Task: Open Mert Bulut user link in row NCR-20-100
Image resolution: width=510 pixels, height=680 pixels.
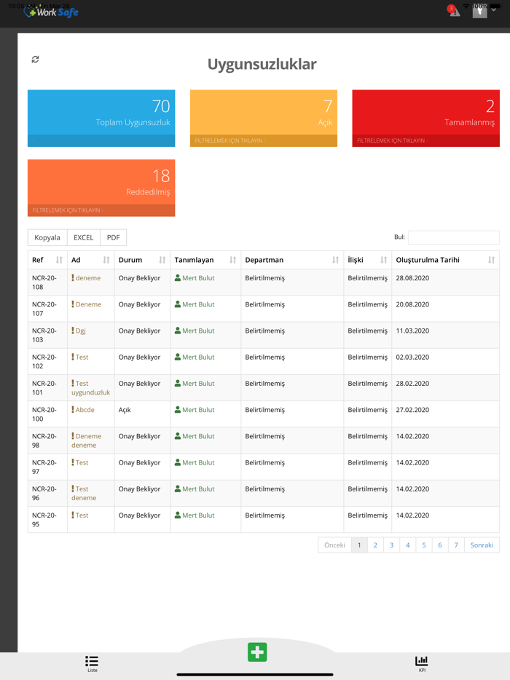Action: pyautogui.click(x=198, y=410)
